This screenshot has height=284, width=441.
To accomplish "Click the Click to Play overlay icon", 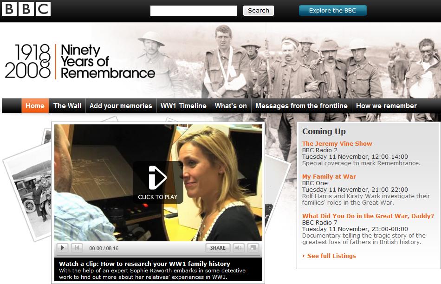I will (158, 182).
